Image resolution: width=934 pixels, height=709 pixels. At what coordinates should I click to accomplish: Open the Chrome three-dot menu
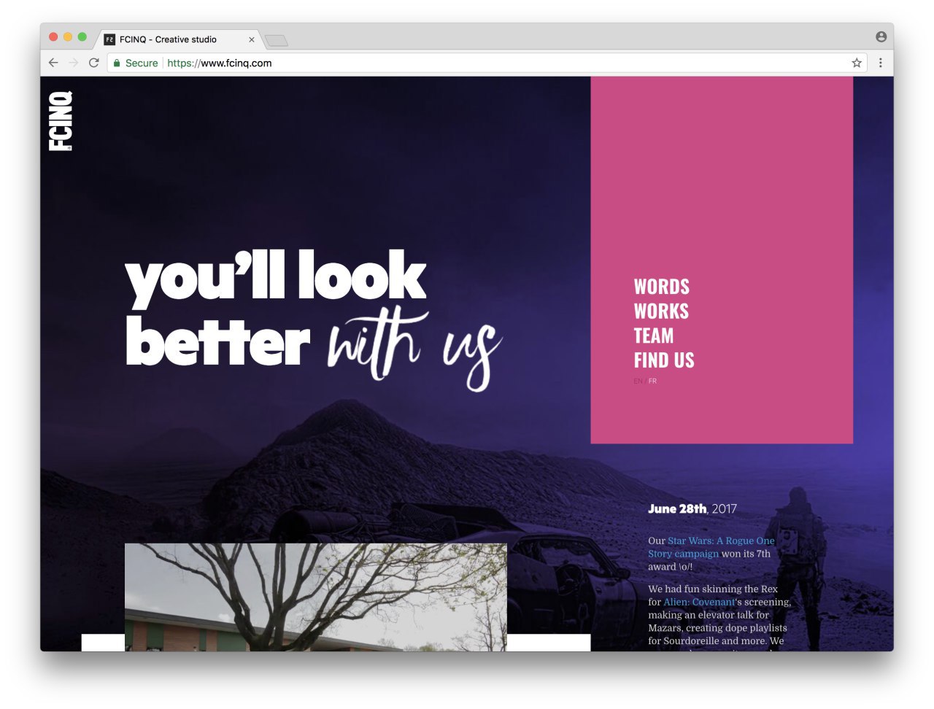[881, 63]
